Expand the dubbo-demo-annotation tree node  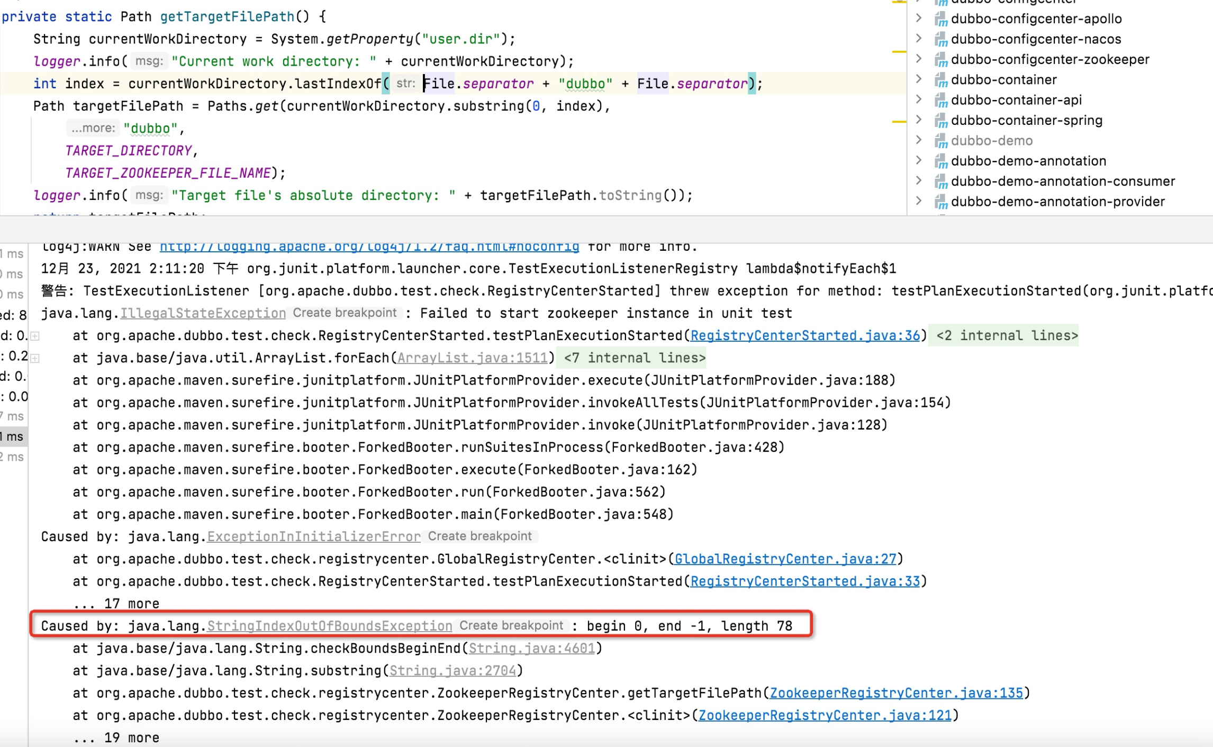(x=919, y=160)
